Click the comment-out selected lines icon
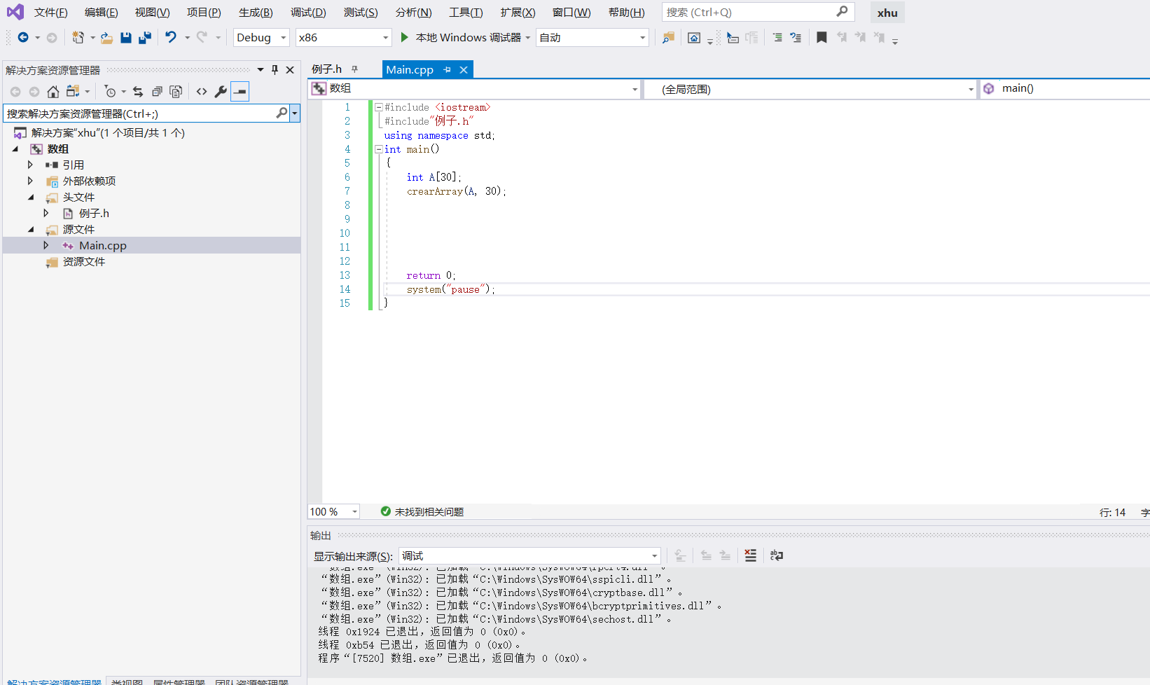This screenshot has height=685, width=1150. [796, 38]
